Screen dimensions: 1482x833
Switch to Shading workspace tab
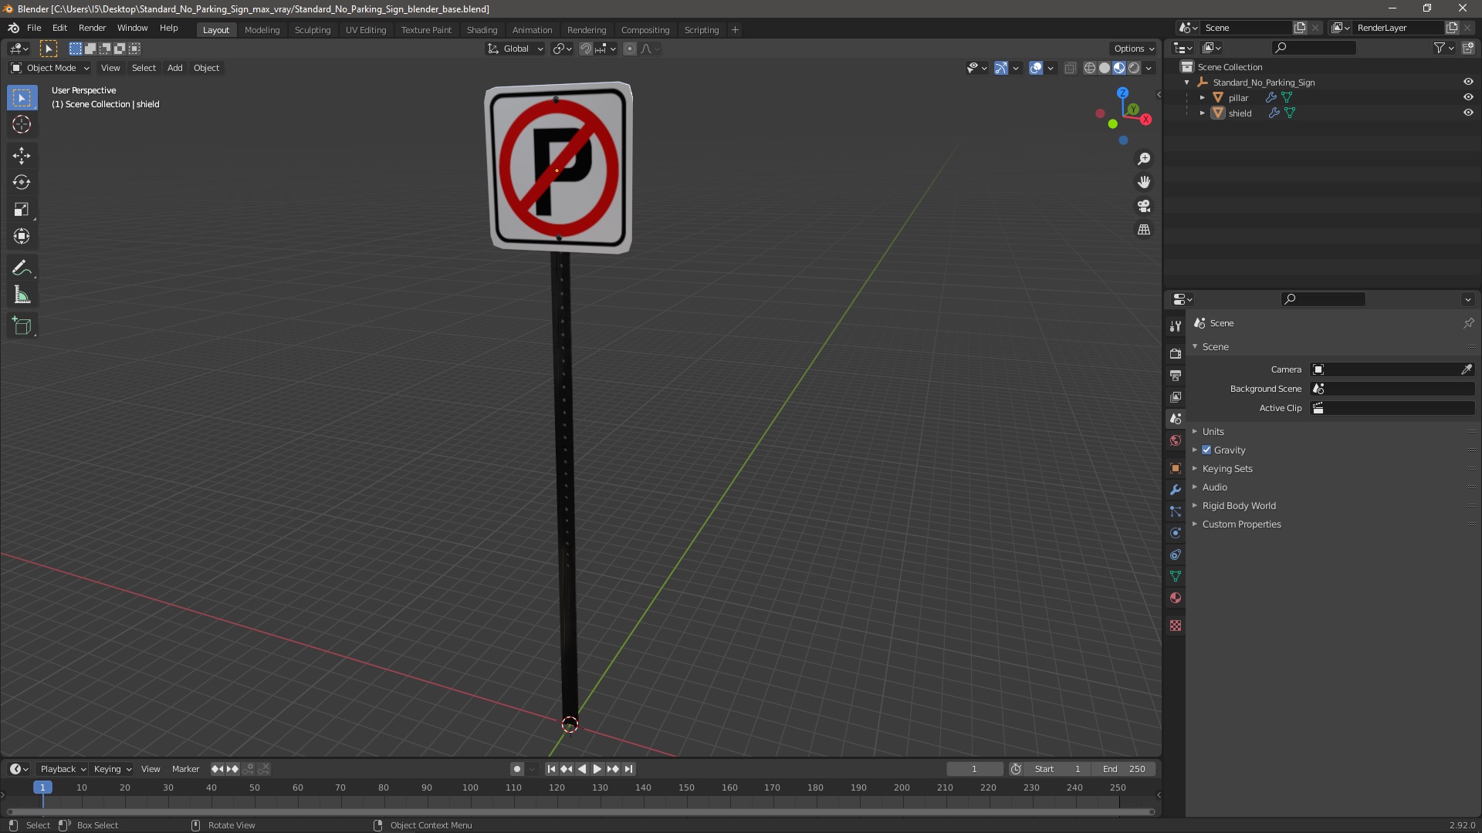[x=480, y=29]
